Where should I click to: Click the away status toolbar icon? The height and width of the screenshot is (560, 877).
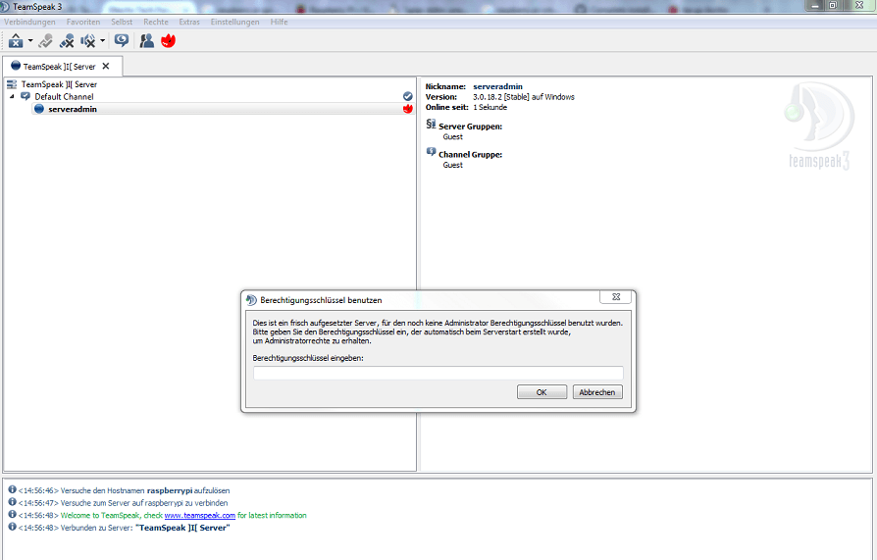point(16,41)
